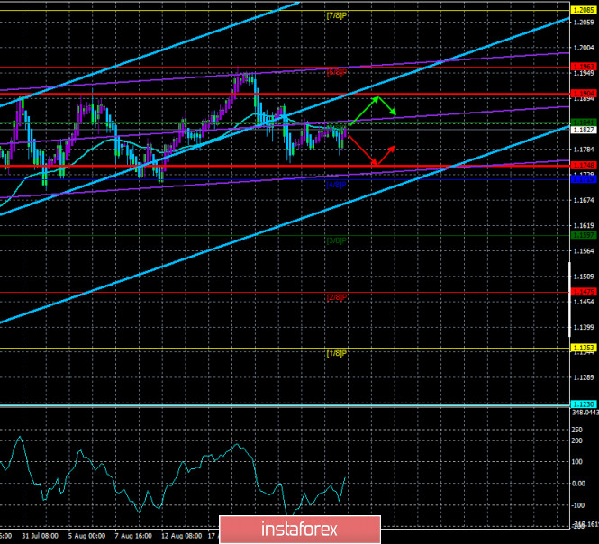Click the 31 Jul 08:00 time label

[x=40, y=536]
